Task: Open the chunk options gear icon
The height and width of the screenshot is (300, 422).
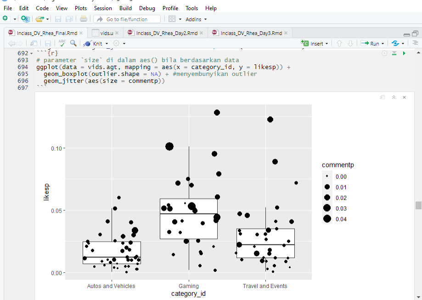Action: click(384, 53)
